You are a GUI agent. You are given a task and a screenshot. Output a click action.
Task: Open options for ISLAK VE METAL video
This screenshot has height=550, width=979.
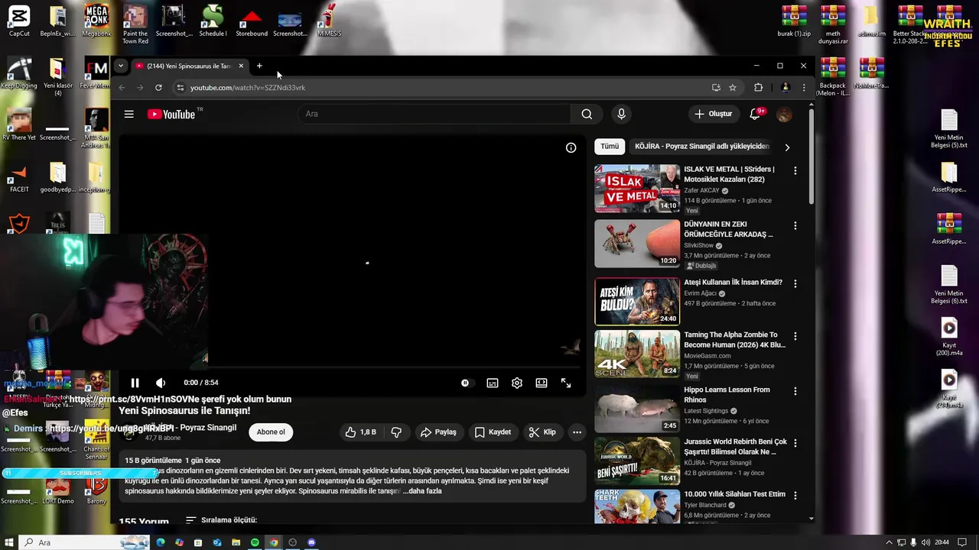[x=795, y=170]
